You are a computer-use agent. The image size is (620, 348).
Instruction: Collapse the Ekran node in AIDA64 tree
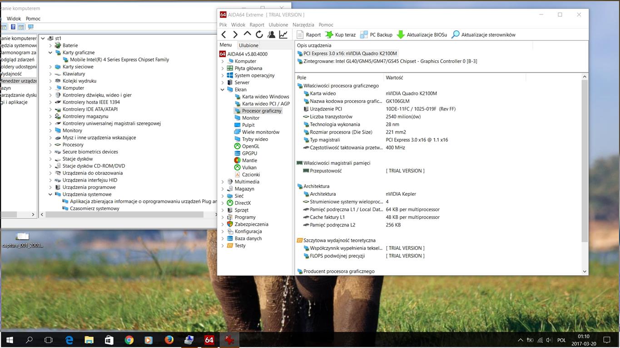pyautogui.click(x=223, y=90)
